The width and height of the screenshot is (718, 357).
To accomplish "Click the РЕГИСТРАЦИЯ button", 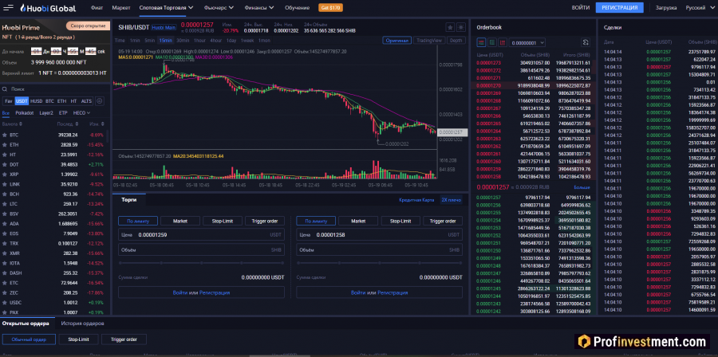I will pyautogui.click(x=620, y=8).
